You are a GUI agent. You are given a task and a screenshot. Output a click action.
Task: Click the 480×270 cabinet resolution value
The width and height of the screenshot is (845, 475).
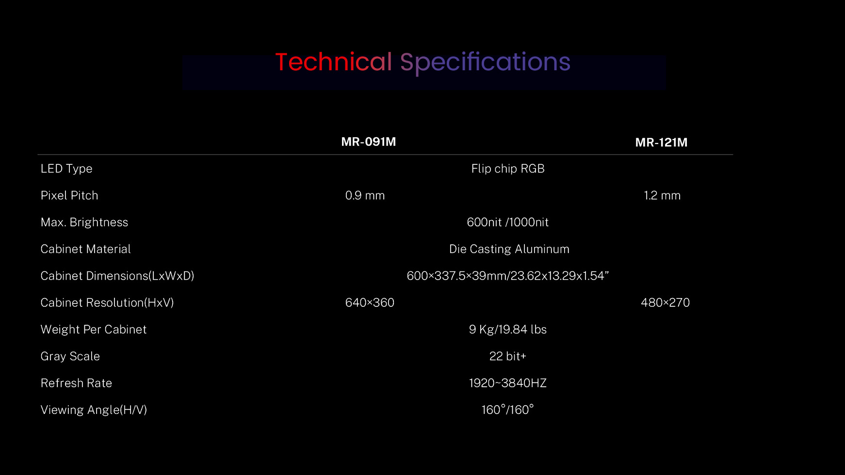tap(665, 302)
